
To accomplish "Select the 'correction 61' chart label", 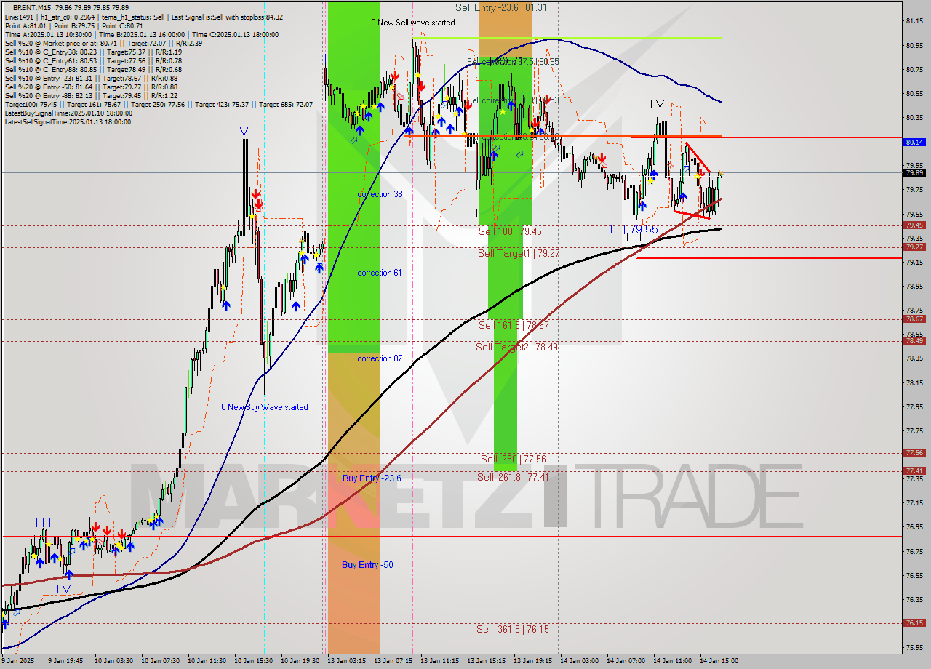I will pos(380,273).
